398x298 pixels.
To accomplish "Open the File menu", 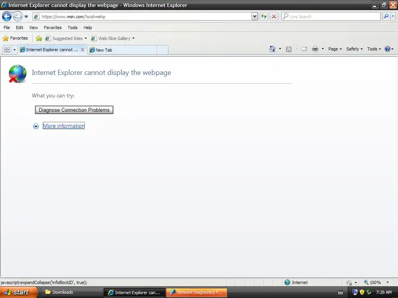I will [x=7, y=28].
